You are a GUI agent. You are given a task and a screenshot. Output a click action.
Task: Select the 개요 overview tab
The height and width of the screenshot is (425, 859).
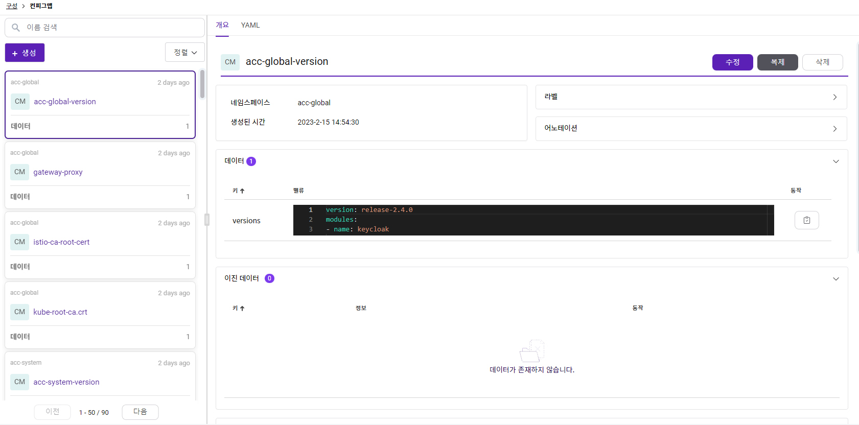coord(222,25)
